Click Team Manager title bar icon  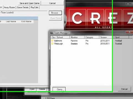coord(52,33)
